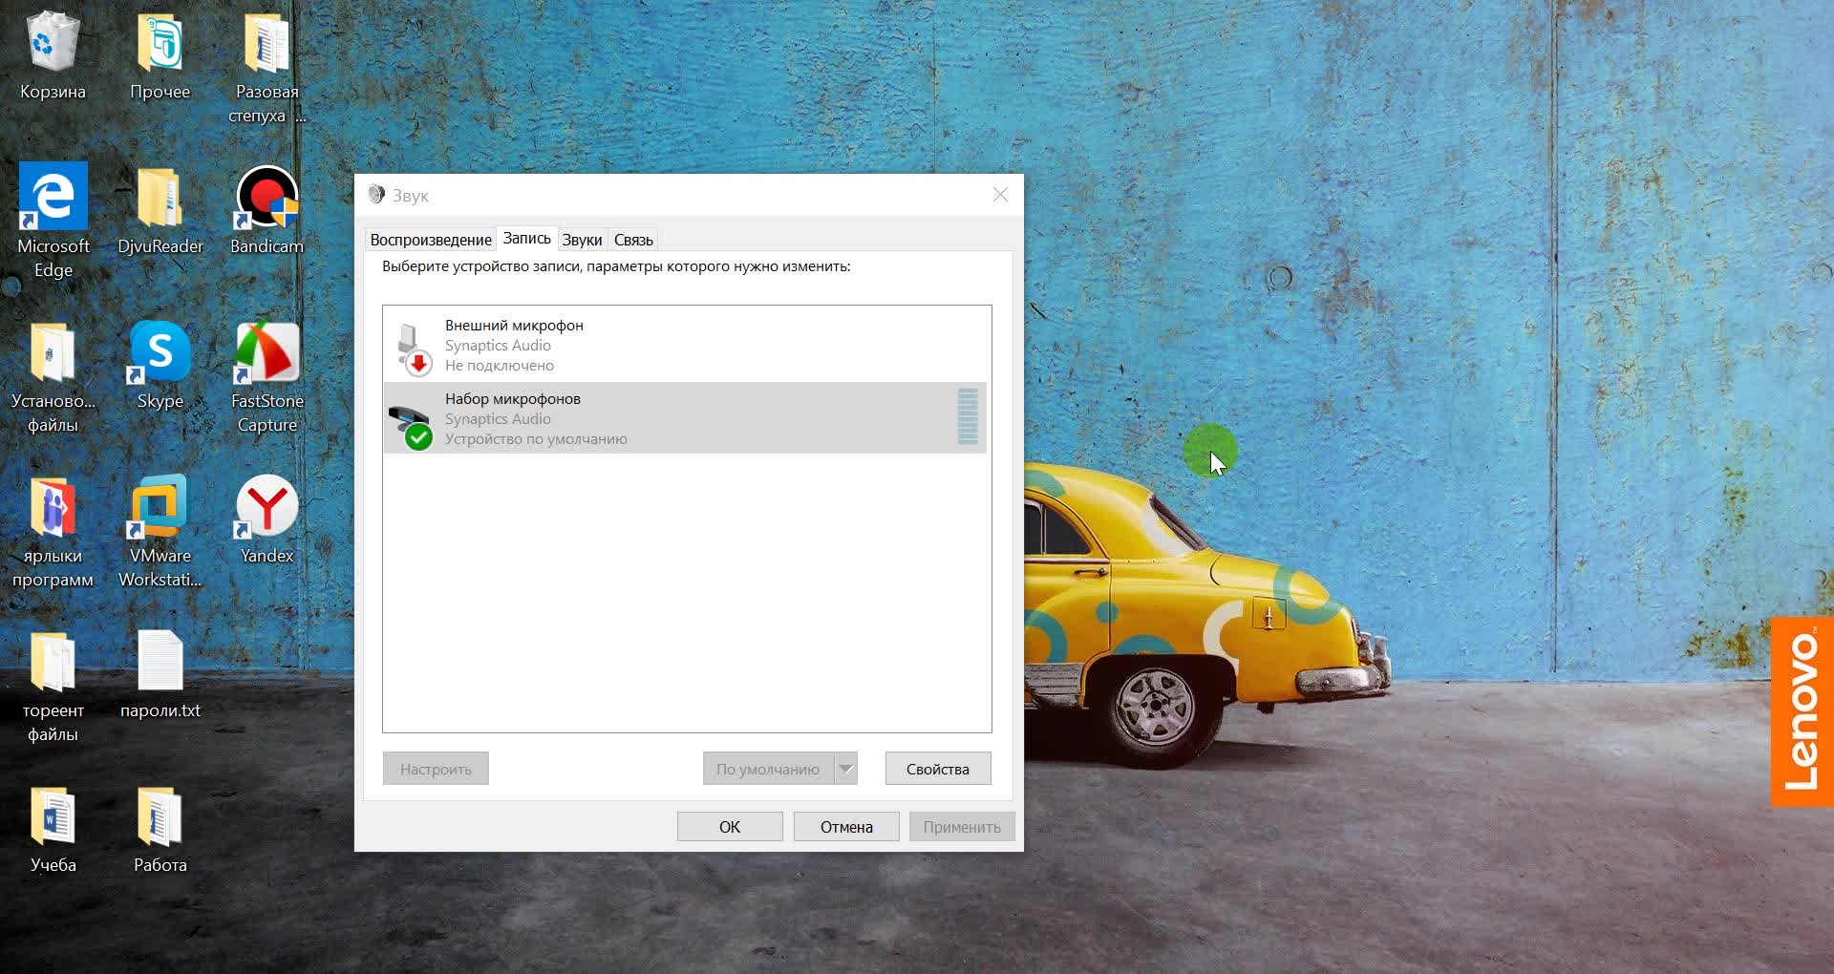Select the торрент файлы folder
Image resolution: width=1834 pixels, height=974 pixels.
click(53, 662)
